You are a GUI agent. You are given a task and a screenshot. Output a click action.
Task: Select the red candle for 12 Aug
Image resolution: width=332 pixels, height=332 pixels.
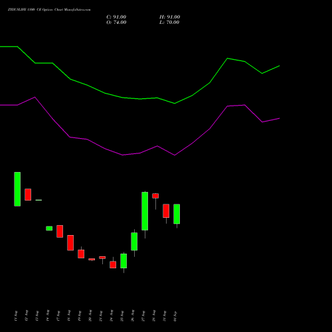[x=28, y=195]
